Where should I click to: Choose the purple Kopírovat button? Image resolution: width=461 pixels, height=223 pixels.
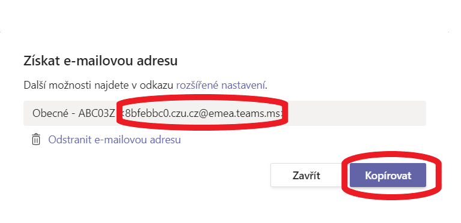click(388, 175)
